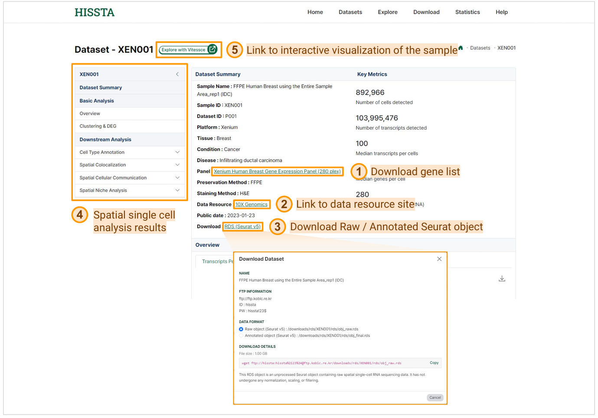Select Raw object (Seurat v5) option

point(241,329)
